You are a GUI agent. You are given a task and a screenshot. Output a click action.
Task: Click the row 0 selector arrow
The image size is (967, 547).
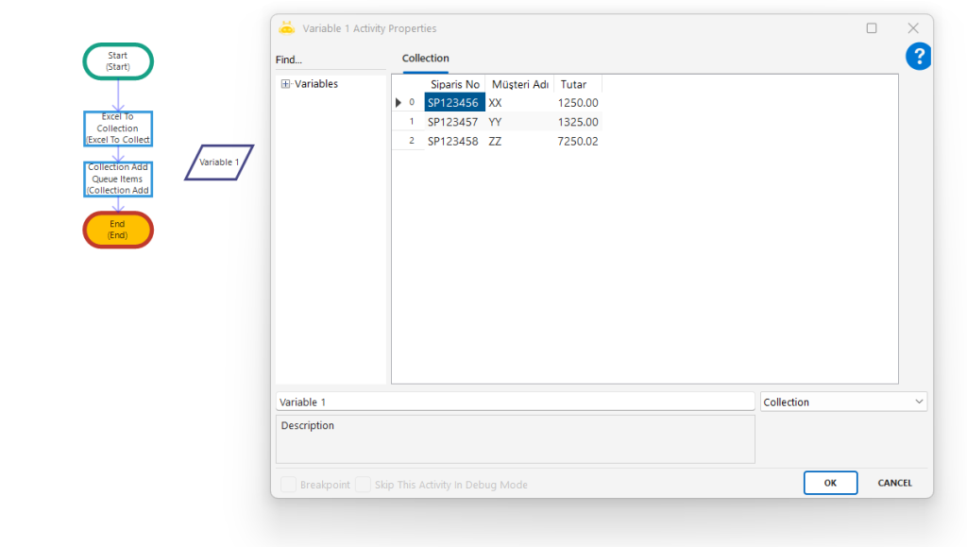399,103
